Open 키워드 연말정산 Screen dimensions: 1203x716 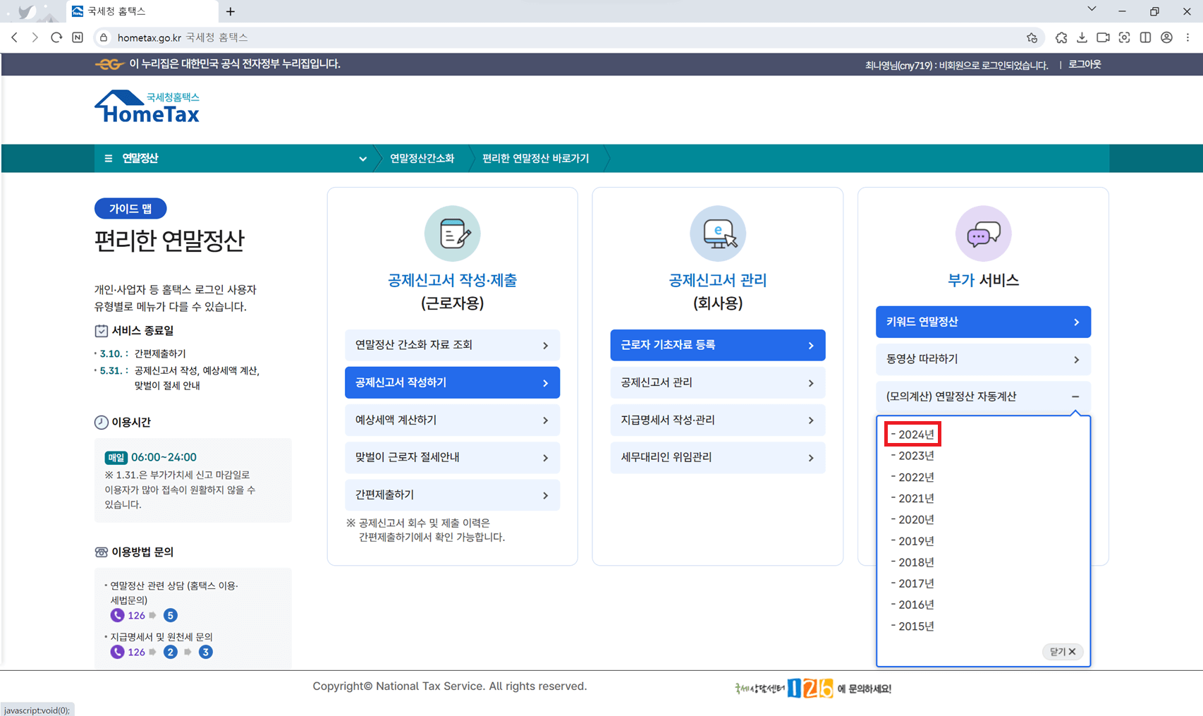coord(983,322)
